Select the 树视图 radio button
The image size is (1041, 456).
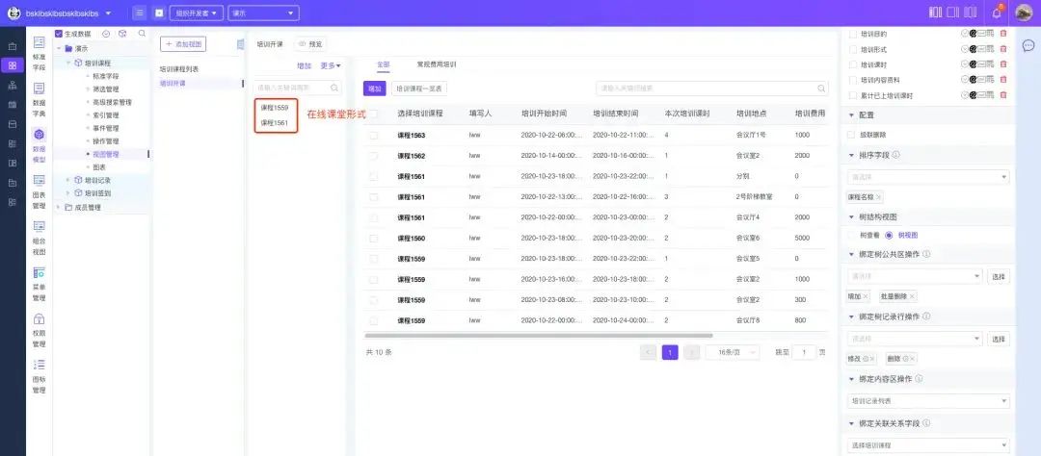(889, 235)
